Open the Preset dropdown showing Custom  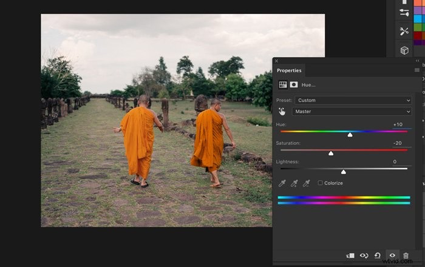pyautogui.click(x=353, y=100)
